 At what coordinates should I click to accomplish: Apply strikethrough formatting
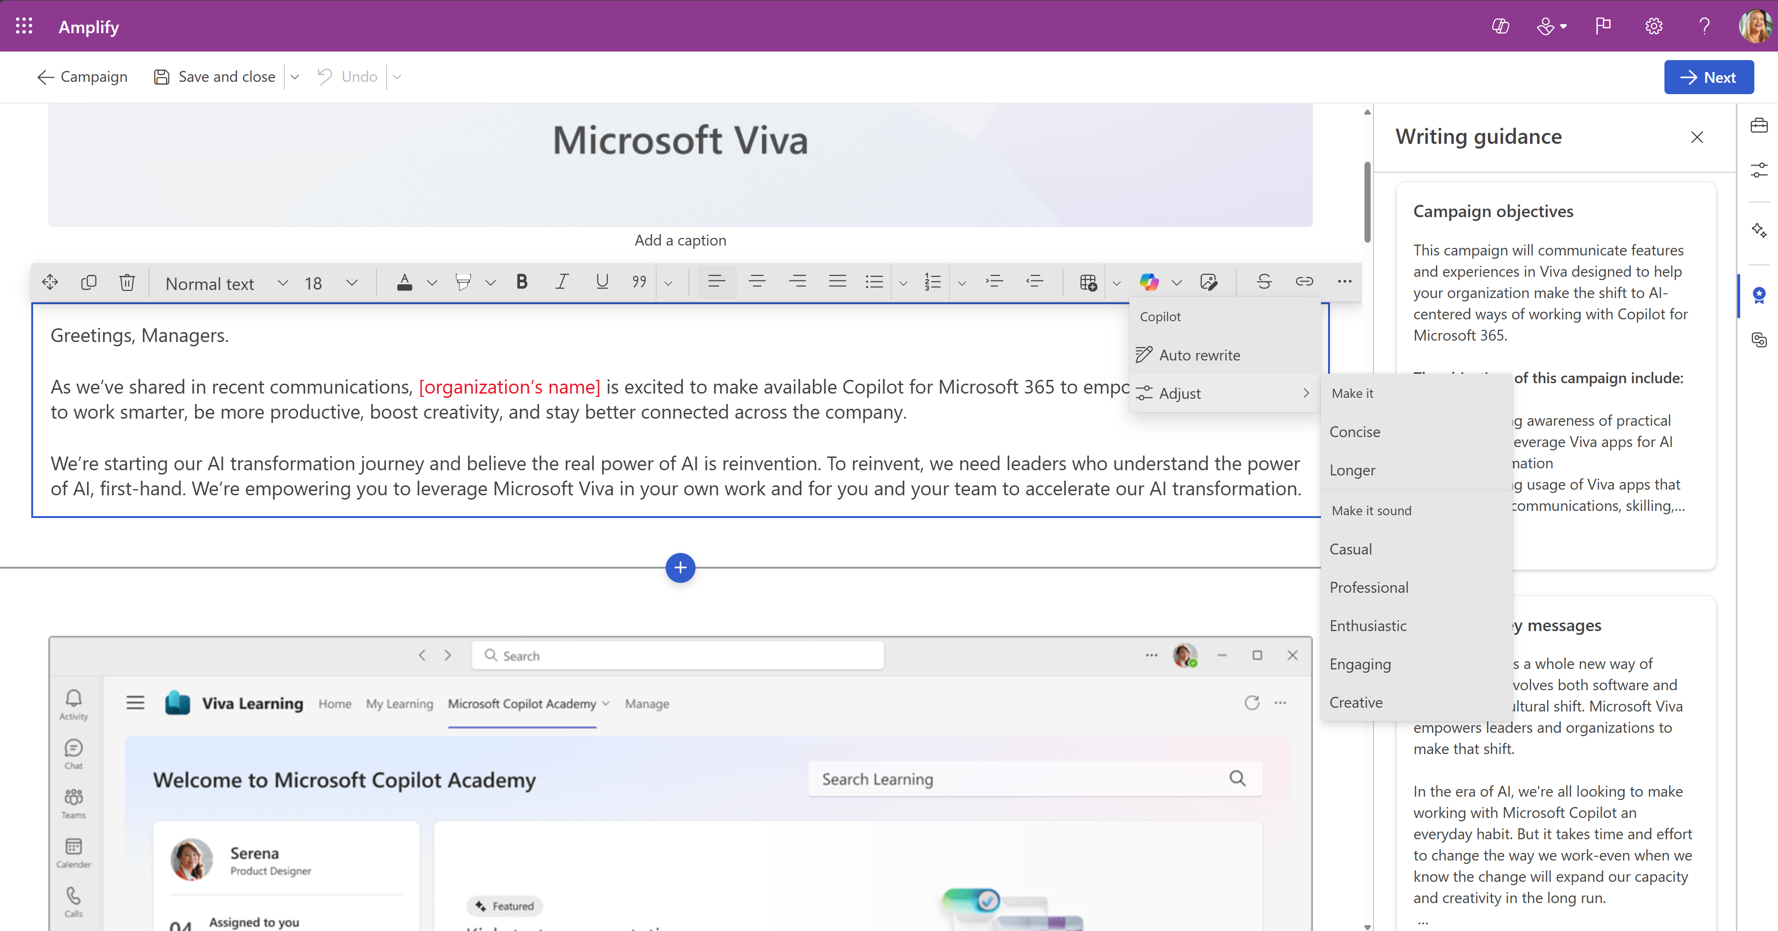tap(1263, 281)
